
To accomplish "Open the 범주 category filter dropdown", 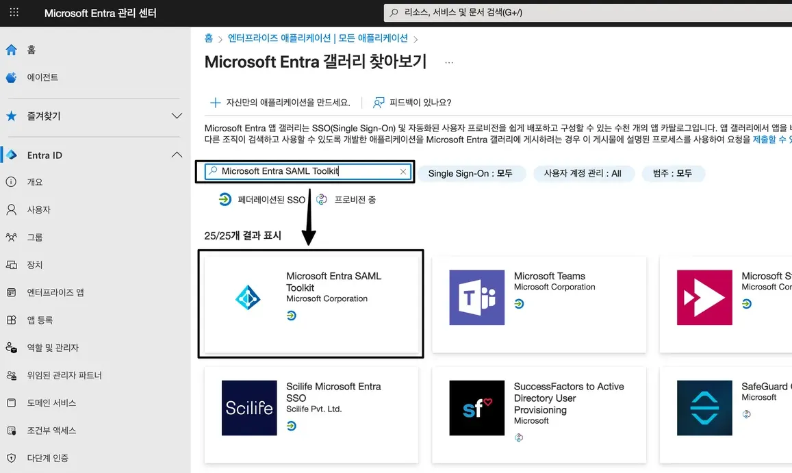I will coord(672,173).
